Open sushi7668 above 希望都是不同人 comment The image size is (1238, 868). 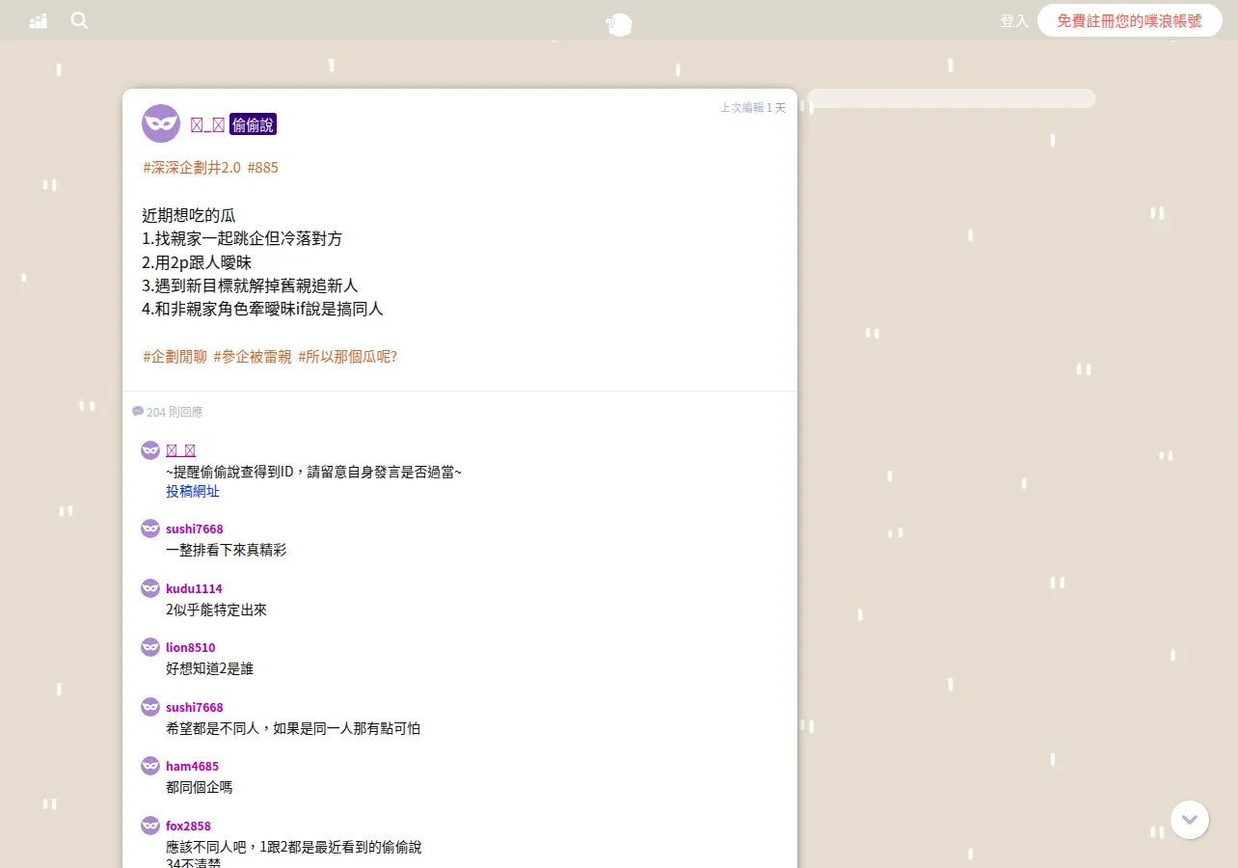(194, 707)
